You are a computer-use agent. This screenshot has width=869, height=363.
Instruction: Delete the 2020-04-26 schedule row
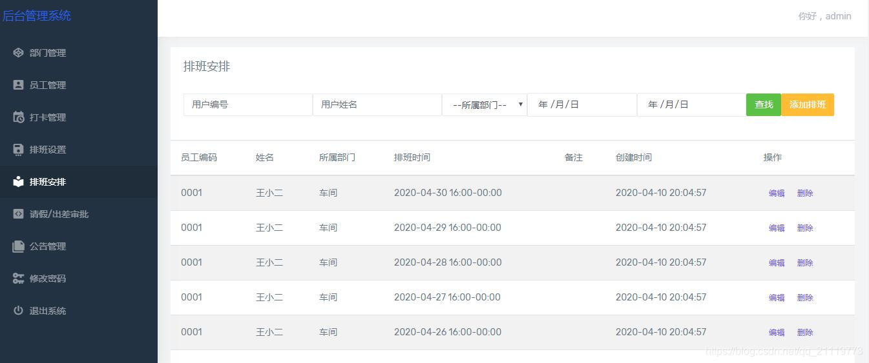(x=805, y=332)
